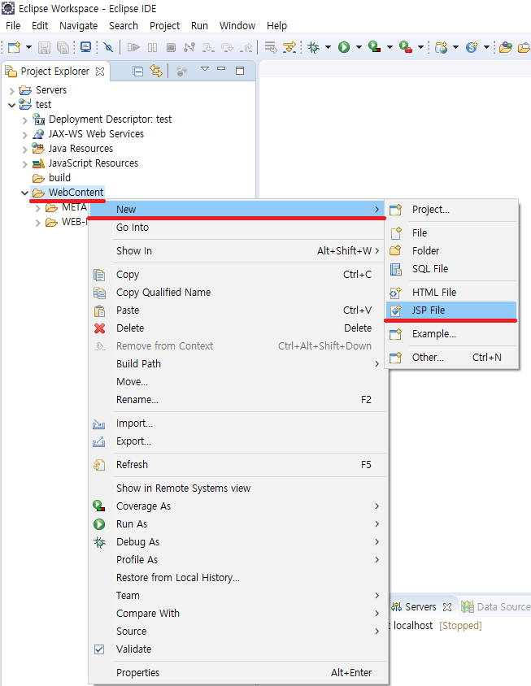The width and height of the screenshot is (531, 686).
Task: Open the Navigate menu
Action: point(78,26)
